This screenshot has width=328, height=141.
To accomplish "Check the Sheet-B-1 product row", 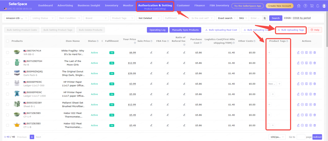I will (7, 105).
